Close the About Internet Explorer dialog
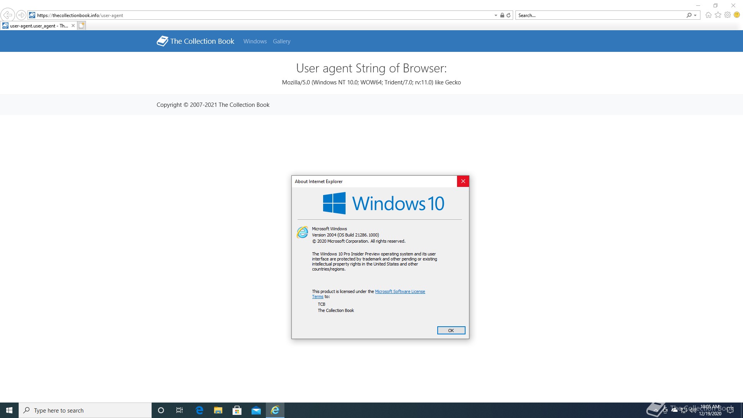Image resolution: width=743 pixels, height=418 pixels. coord(463,181)
